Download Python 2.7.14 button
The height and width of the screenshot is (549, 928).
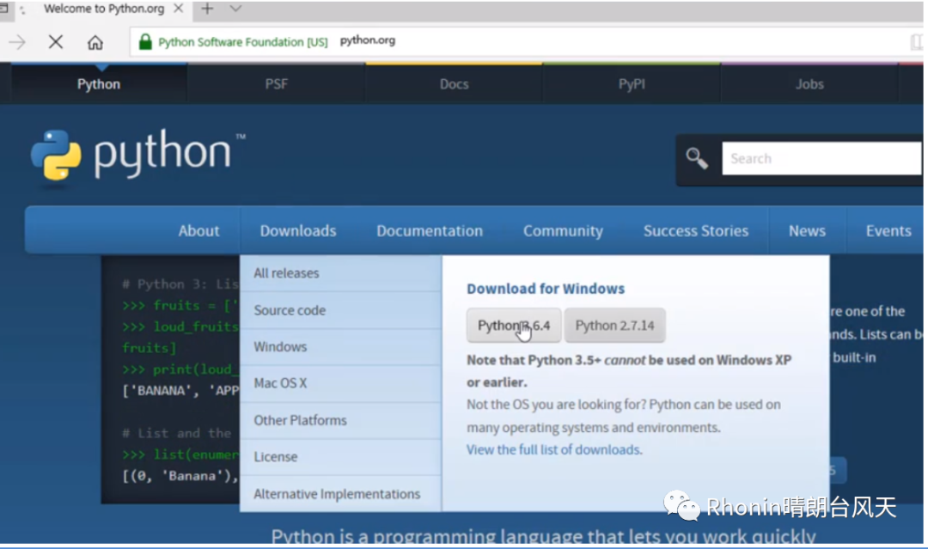pos(615,326)
